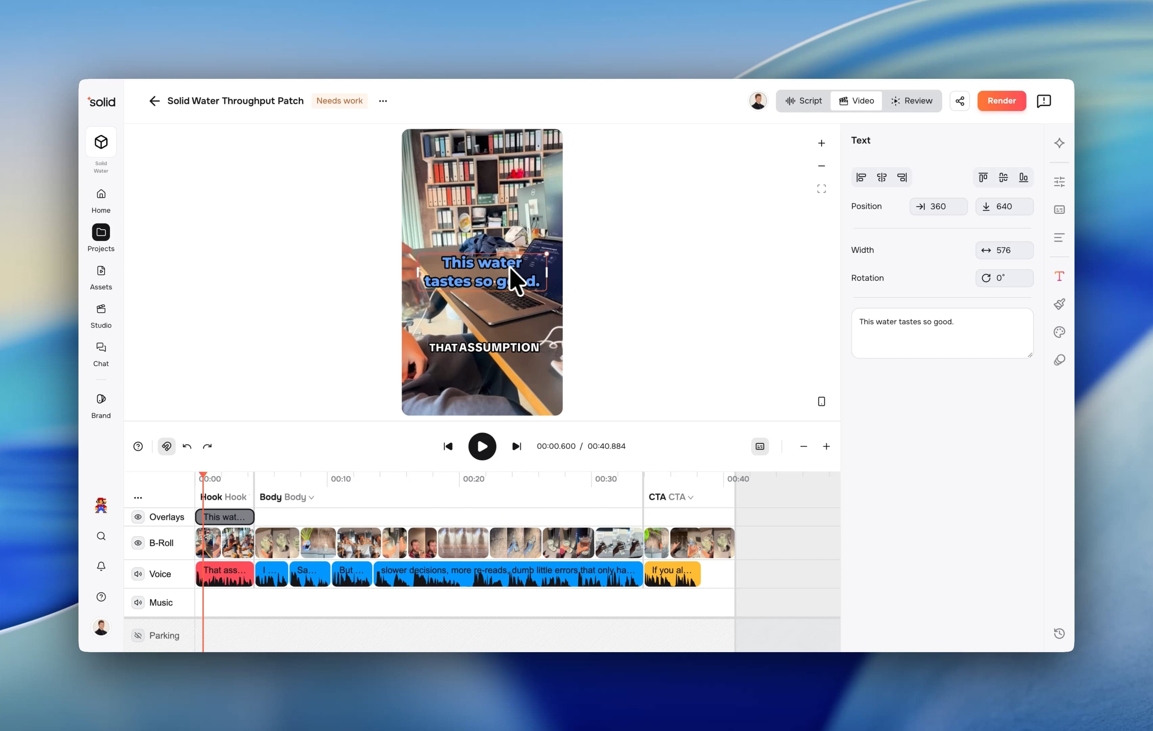Zoom in on the preview canvas
Viewport: 1153px width, 731px height.
[x=822, y=143]
